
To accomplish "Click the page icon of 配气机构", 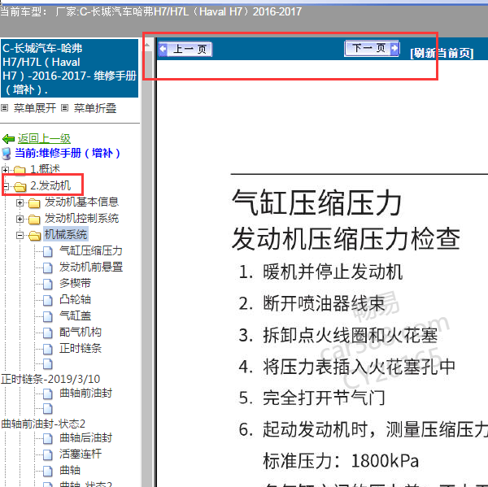I will pos(48,333).
